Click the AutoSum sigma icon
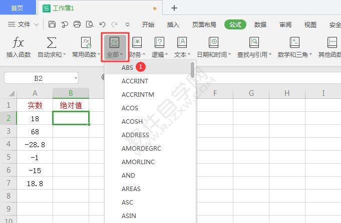Image resolution: width=341 pixels, height=223 pixels. [x=52, y=42]
